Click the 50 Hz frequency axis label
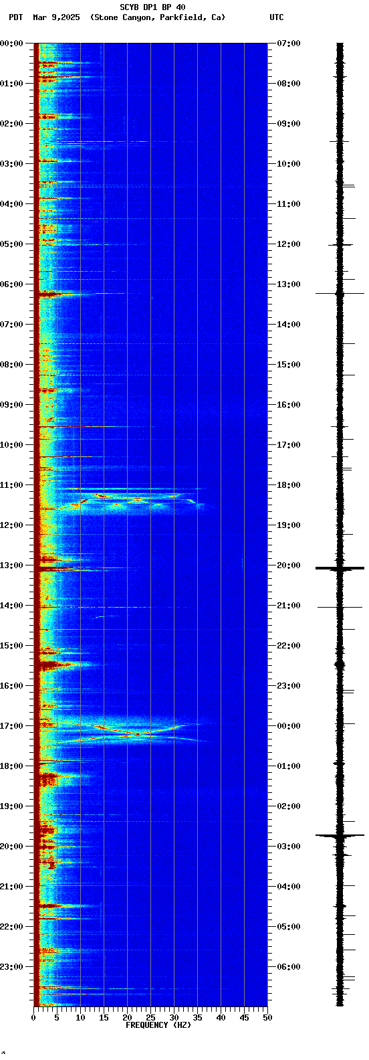 click(267, 1018)
